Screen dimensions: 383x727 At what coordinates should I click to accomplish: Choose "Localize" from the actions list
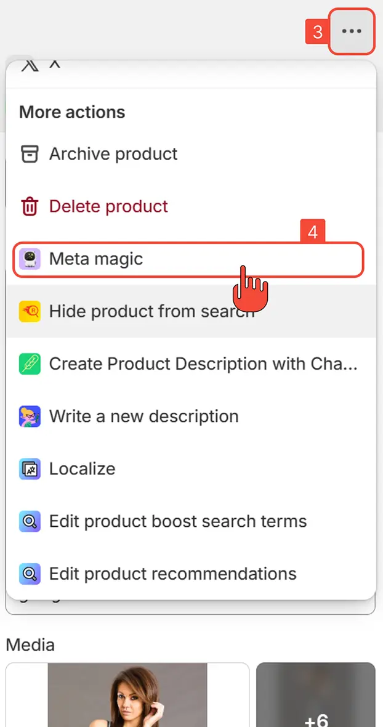point(83,469)
